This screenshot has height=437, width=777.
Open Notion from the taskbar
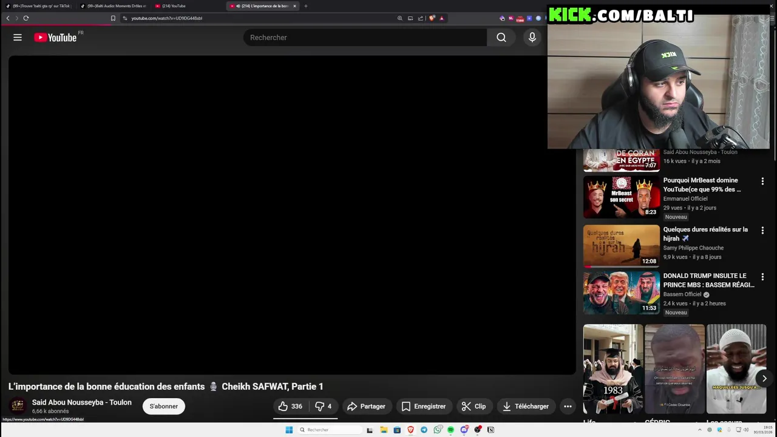tap(490, 430)
